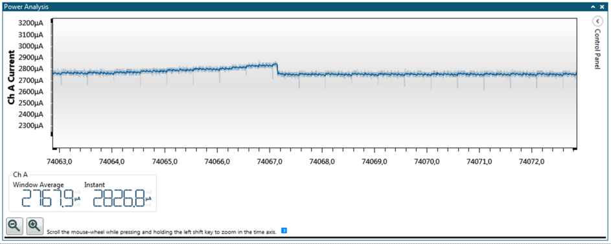Click the Ch A group box label
This screenshot has width=611, height=244.
[20, 175]
